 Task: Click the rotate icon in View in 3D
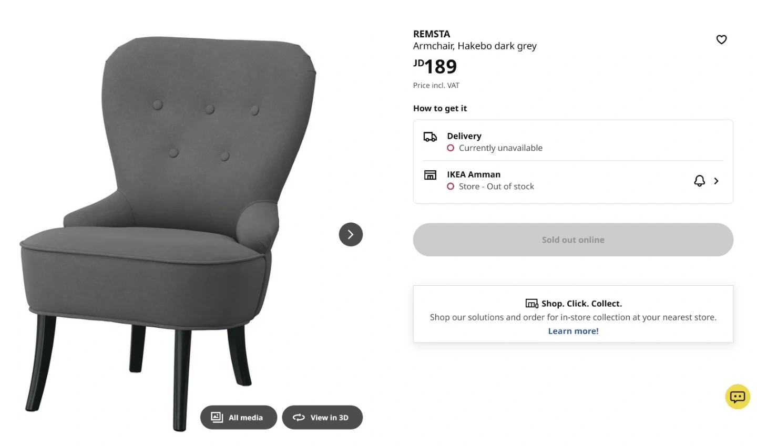coord(299,417)
